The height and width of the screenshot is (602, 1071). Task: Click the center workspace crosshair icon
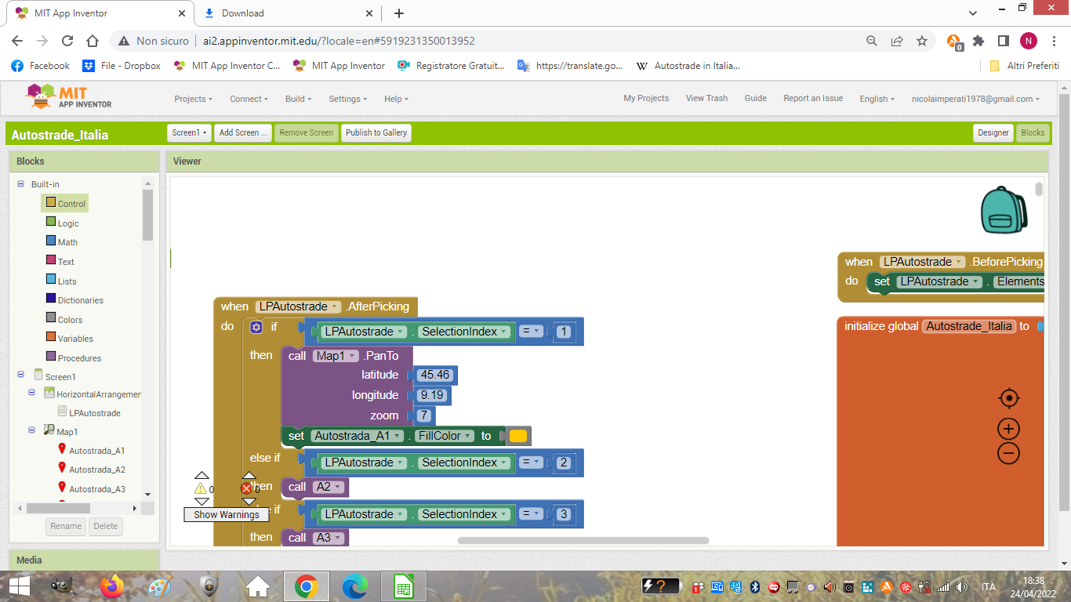pyautogui.click(x=1009, y=398)
